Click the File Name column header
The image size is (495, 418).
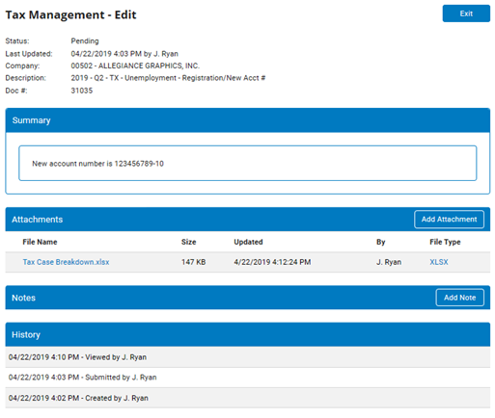coord(40,242)
